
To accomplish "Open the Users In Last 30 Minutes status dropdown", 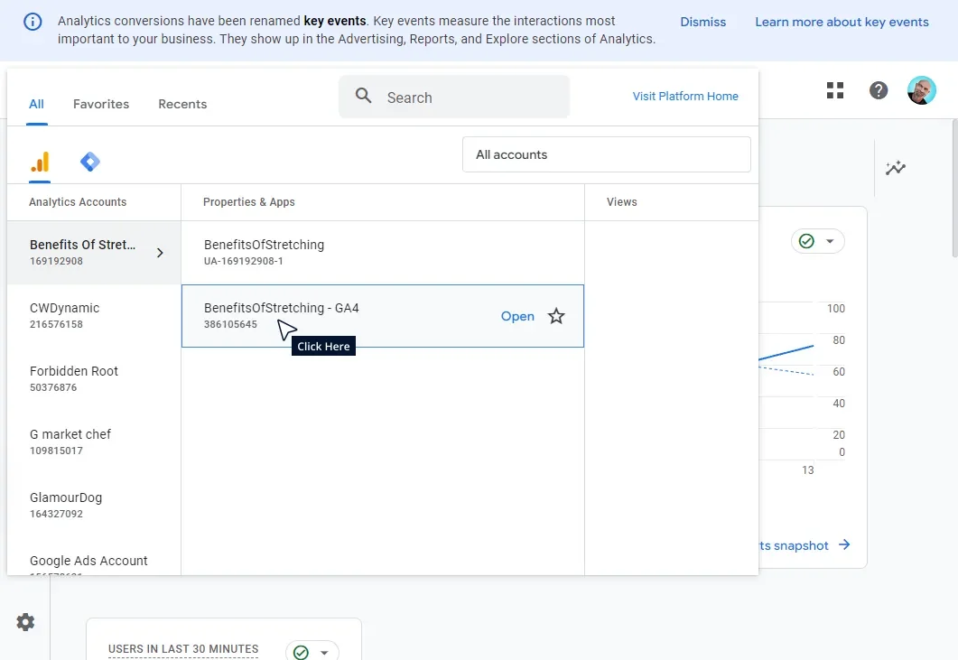I will [x=312, y=650].
